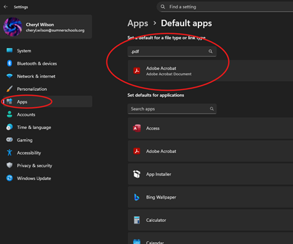This screenshot has width=293, height=244.
Task: Click the Access app icon
Action: pyautogui.click(x=137, y=128)
